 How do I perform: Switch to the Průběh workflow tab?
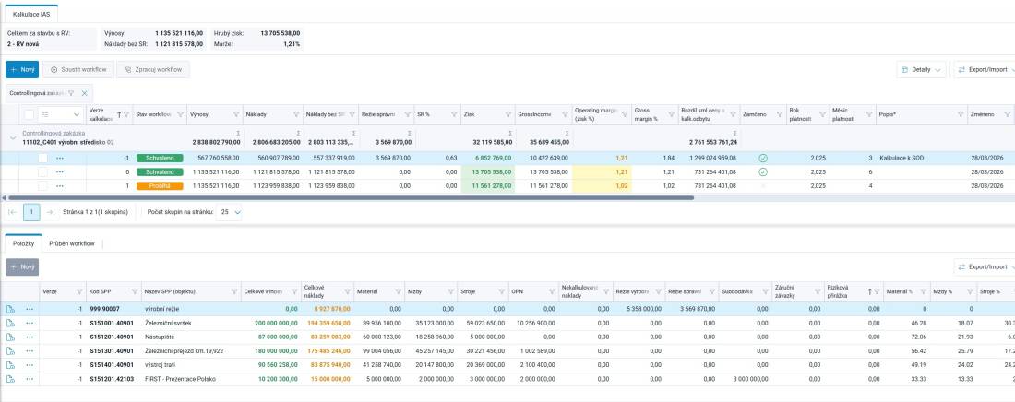pos(72,244)
